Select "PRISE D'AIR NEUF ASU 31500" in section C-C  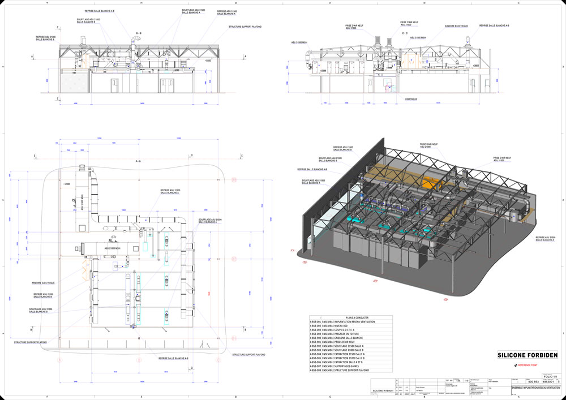point(354,27)
